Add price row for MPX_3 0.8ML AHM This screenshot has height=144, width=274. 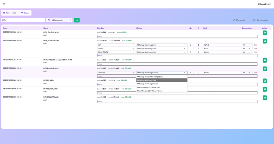click(x=177, y=36)
